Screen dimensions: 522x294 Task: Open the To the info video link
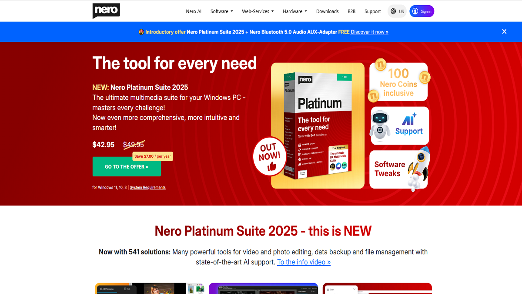tap(303, 262)
